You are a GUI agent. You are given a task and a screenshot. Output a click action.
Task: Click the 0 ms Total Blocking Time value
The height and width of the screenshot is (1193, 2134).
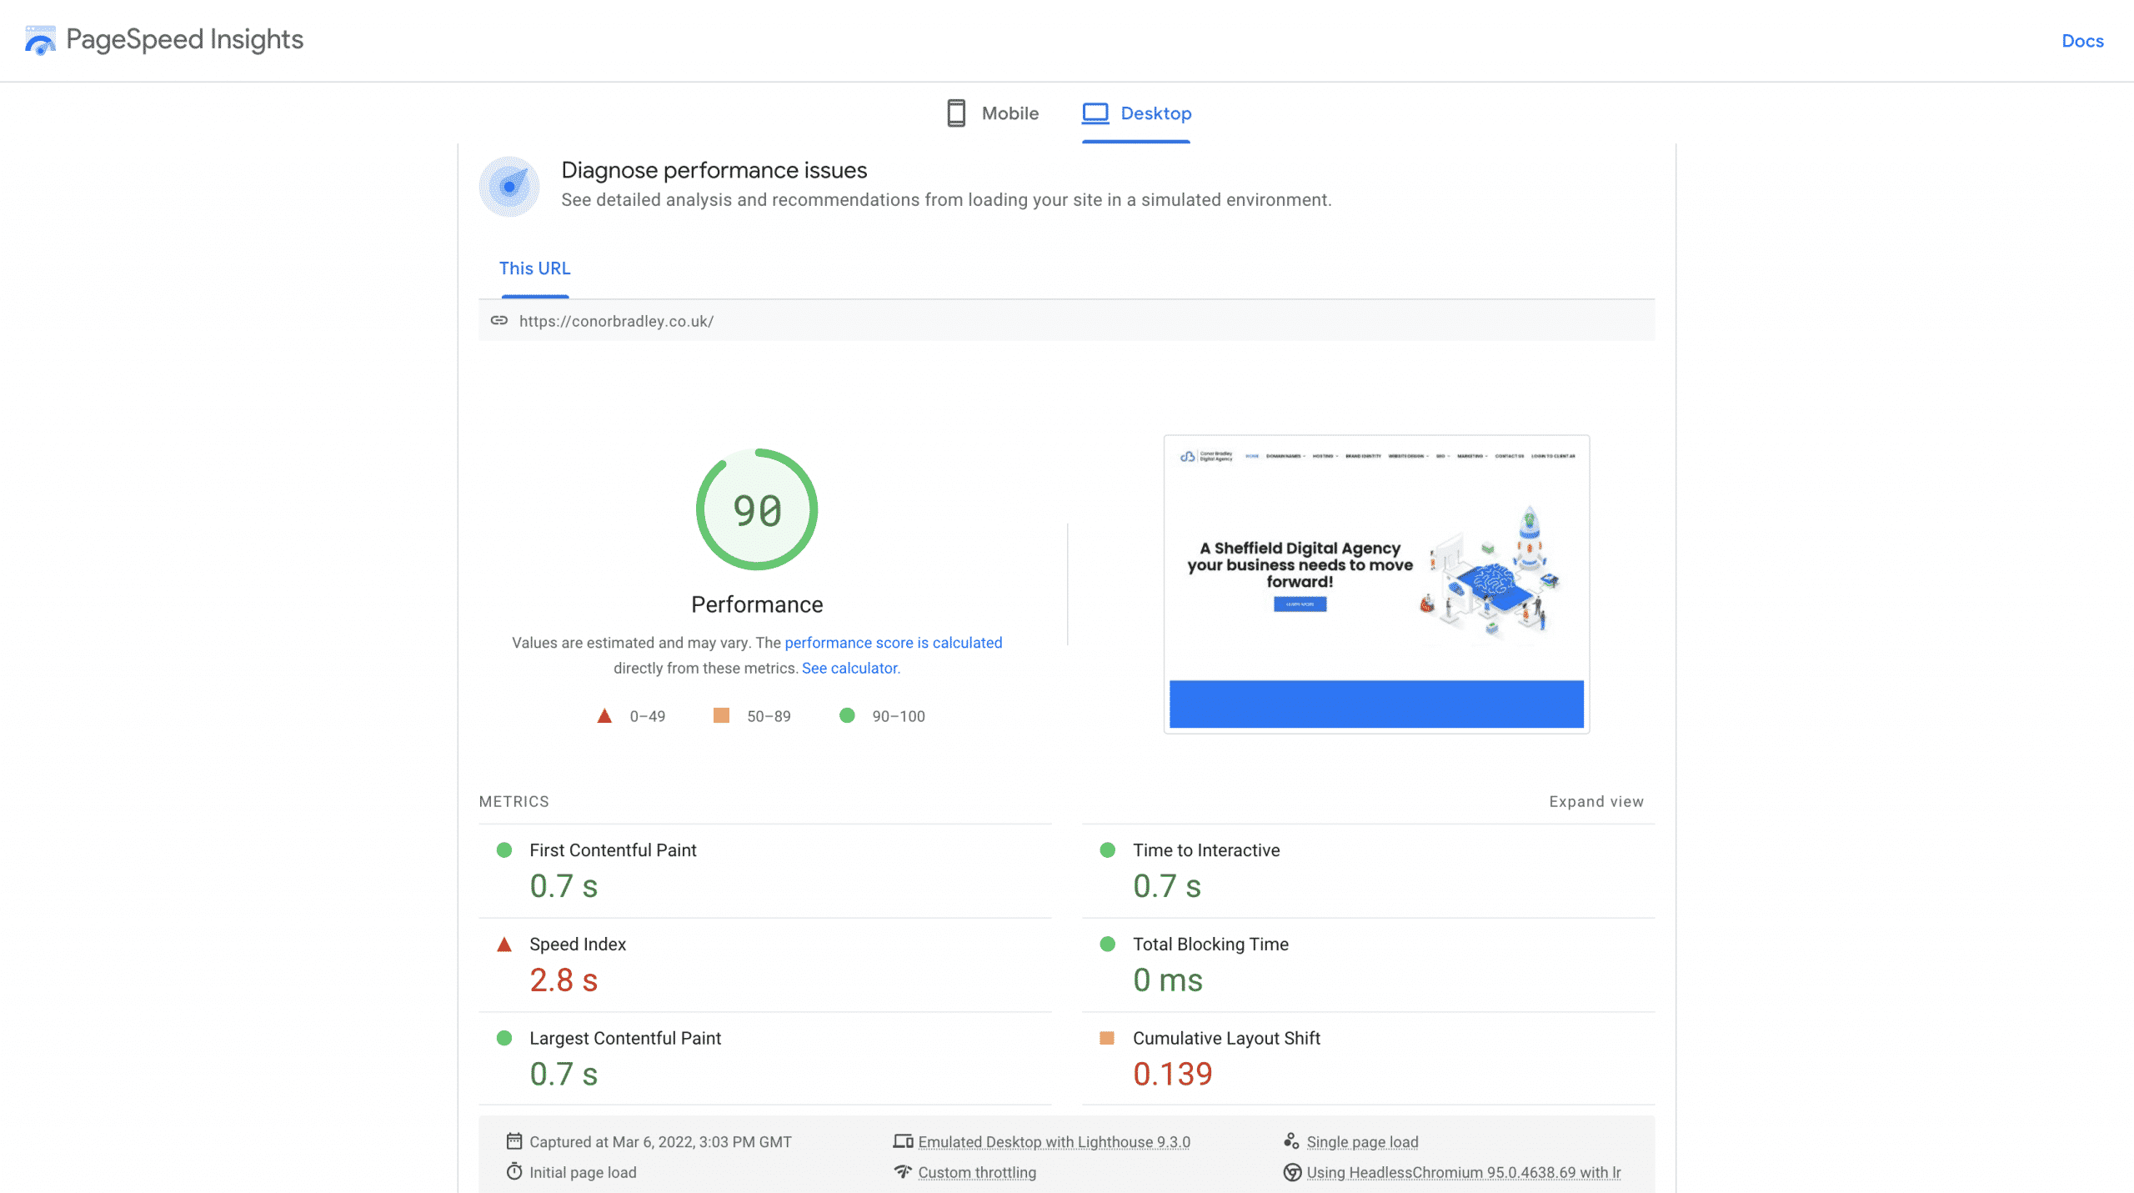[1167, 980]
